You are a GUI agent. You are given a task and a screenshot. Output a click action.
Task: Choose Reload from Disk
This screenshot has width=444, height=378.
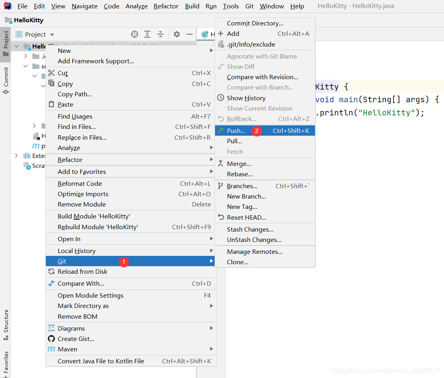pos(131,272)
